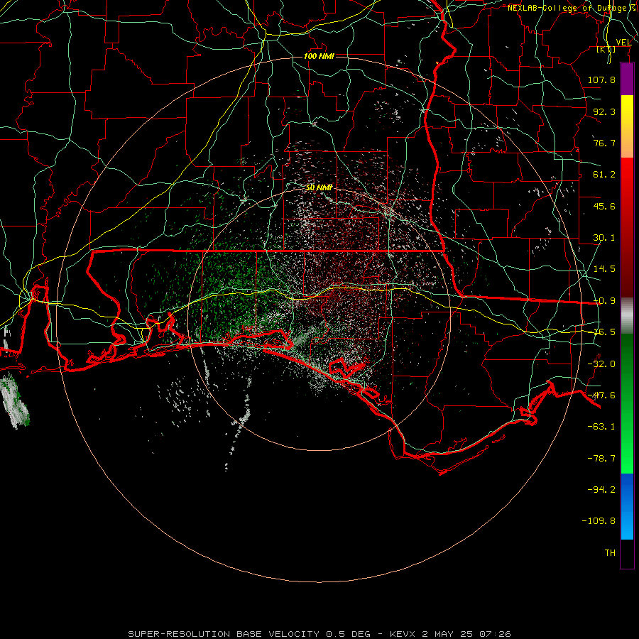Screen dimensions: 639x639
Task: Pick the purple segment of the velocity color bar
Action: [x=627, y=79]
